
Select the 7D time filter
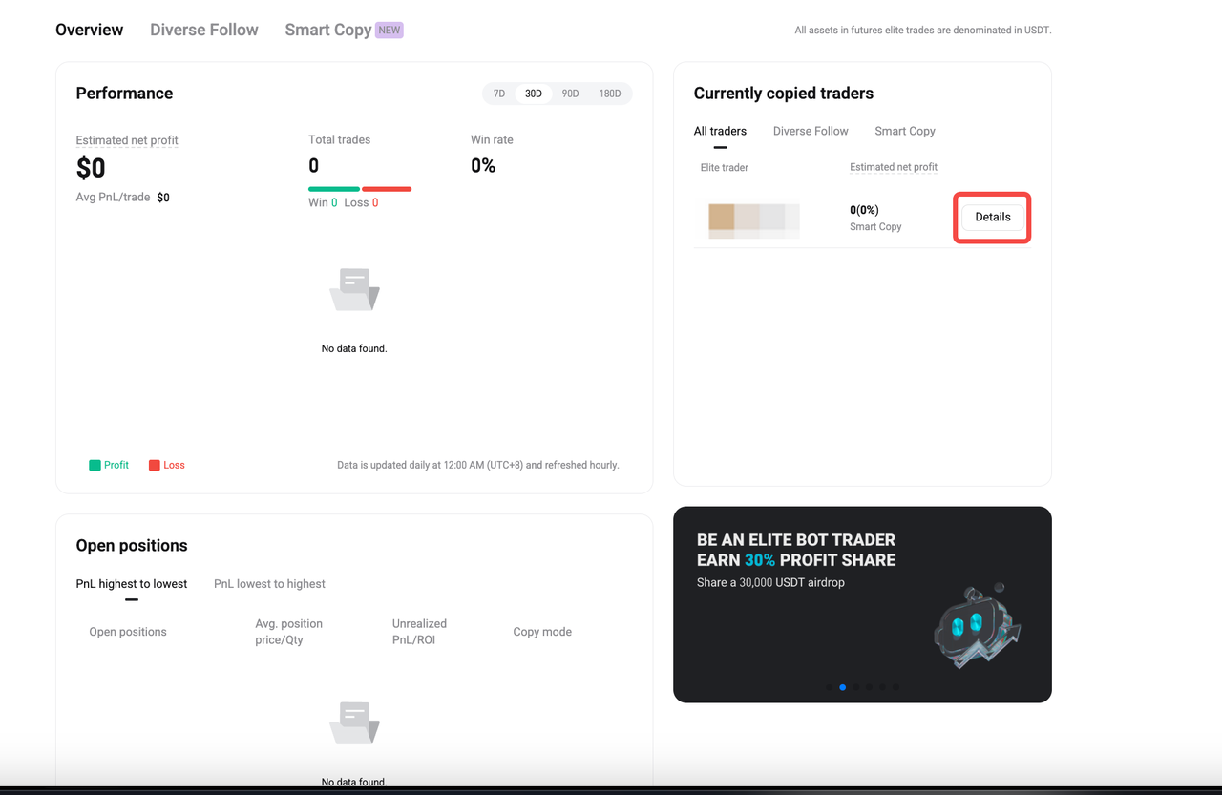tap(498, 94)
